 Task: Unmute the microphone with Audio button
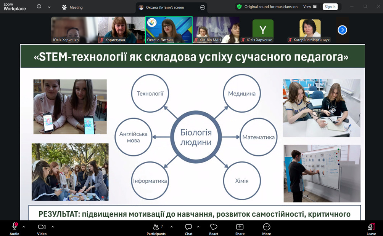pos(14,228)
